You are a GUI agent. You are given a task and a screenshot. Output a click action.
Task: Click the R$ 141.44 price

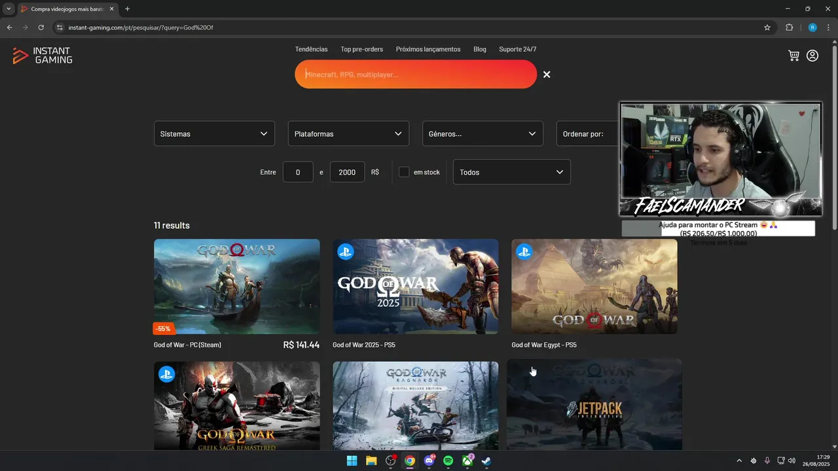click(301, 345)
